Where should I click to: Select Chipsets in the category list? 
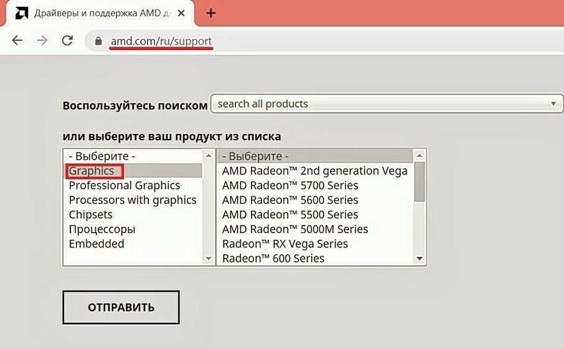(91, 215)
